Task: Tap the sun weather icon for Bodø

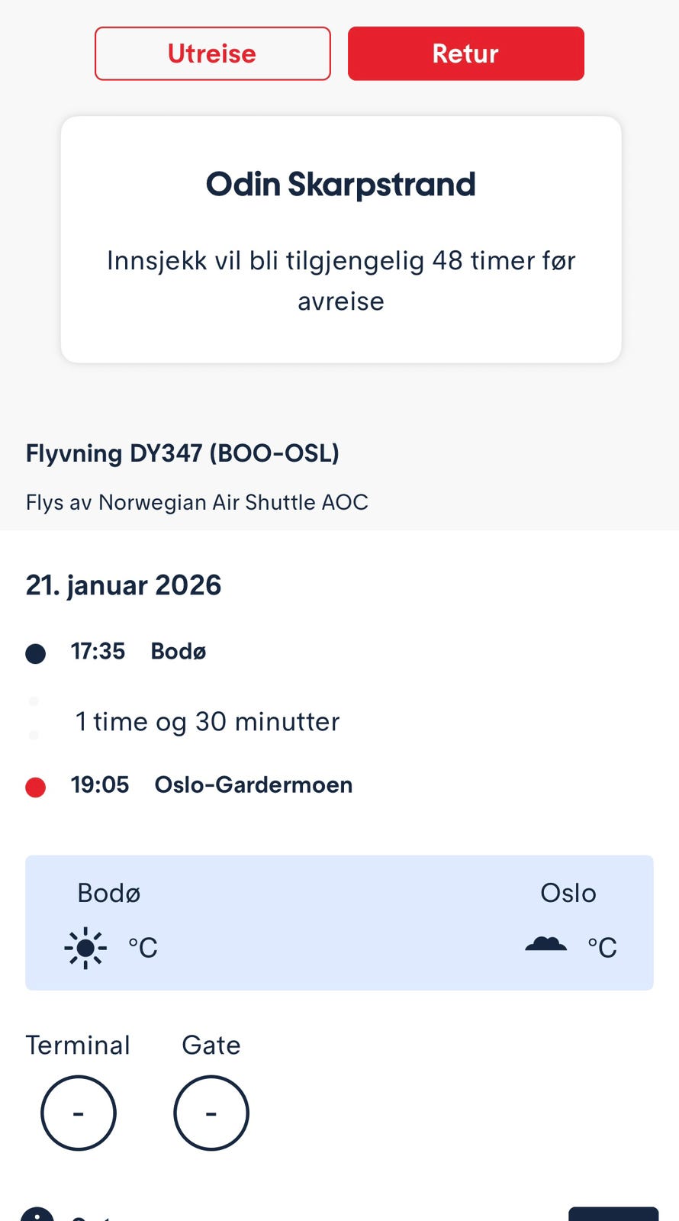Action: (85, 948)
